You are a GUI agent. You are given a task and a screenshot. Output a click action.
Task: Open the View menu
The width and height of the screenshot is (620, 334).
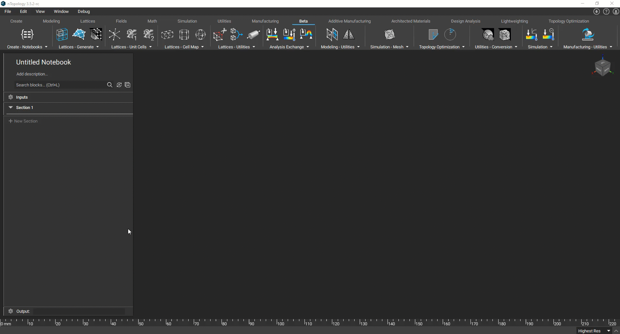point(40,11)
